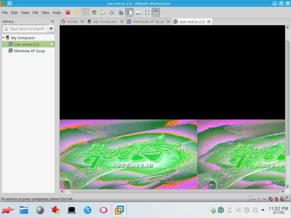Open the globe web browser taskbar icon
The image size is (291, 218).
click(40, 210)
